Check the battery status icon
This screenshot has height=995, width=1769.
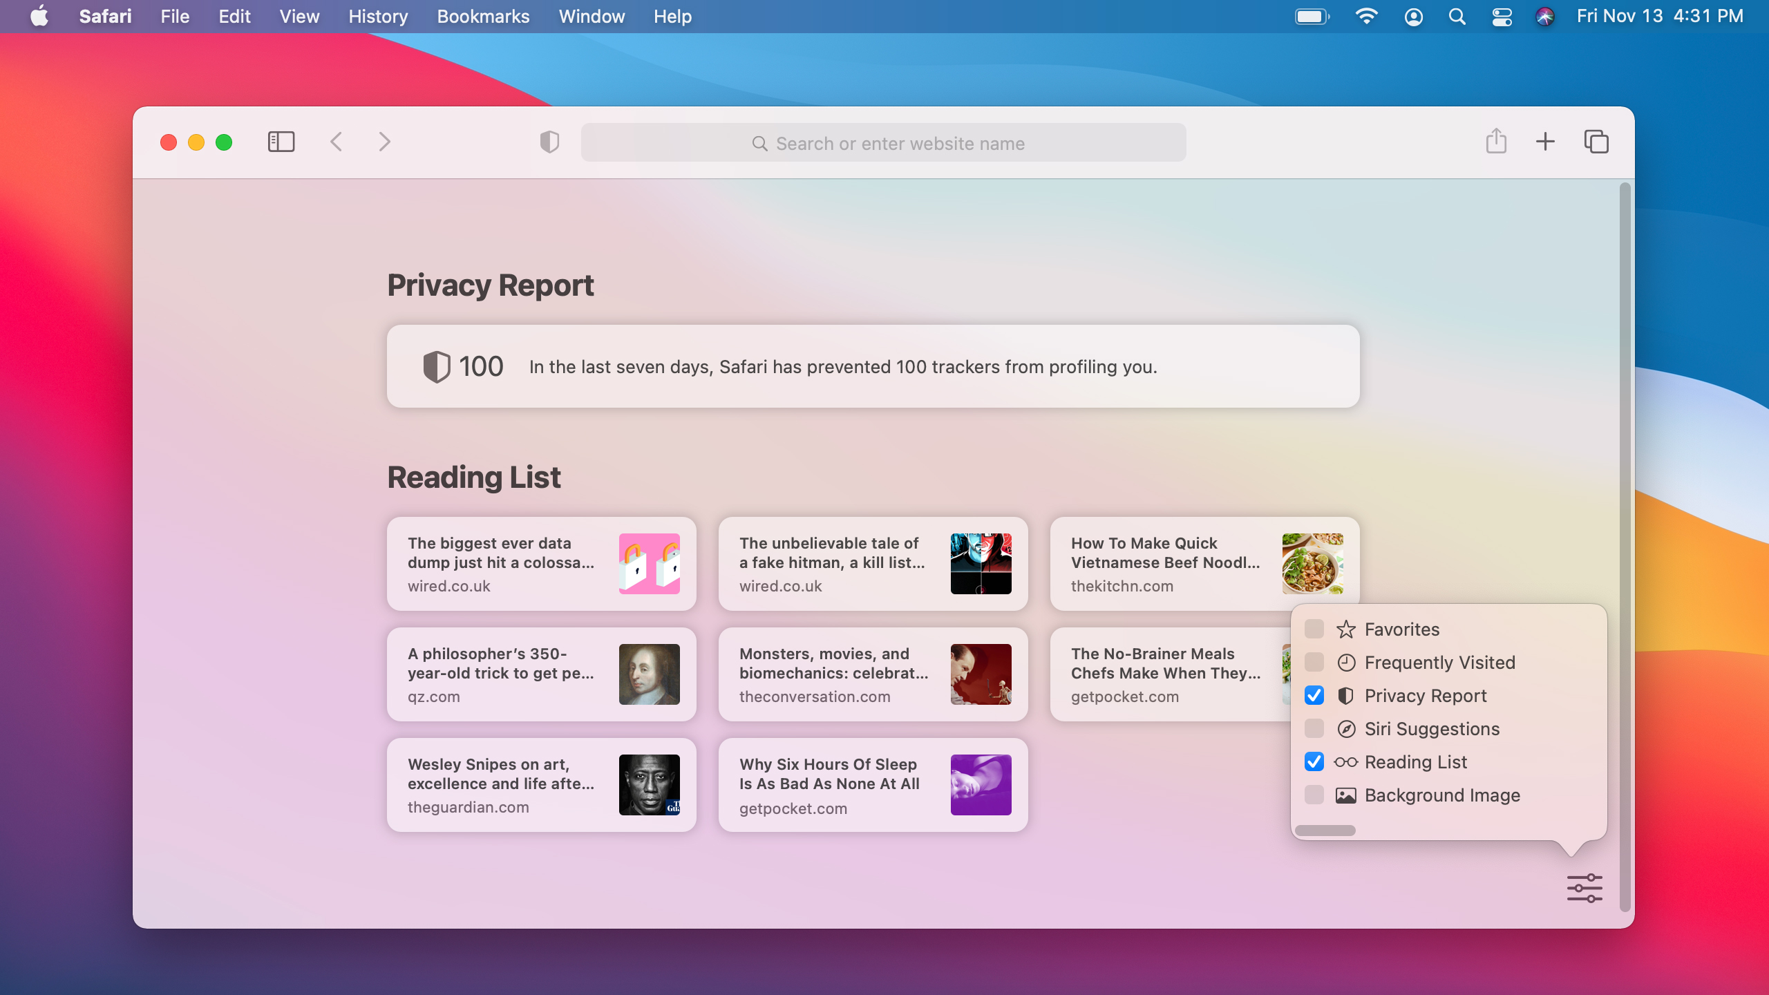(x=1312, y=16)
